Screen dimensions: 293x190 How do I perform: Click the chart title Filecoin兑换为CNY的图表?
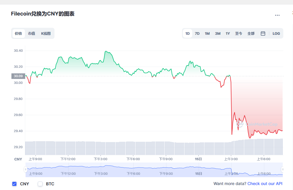coord(42,14)
